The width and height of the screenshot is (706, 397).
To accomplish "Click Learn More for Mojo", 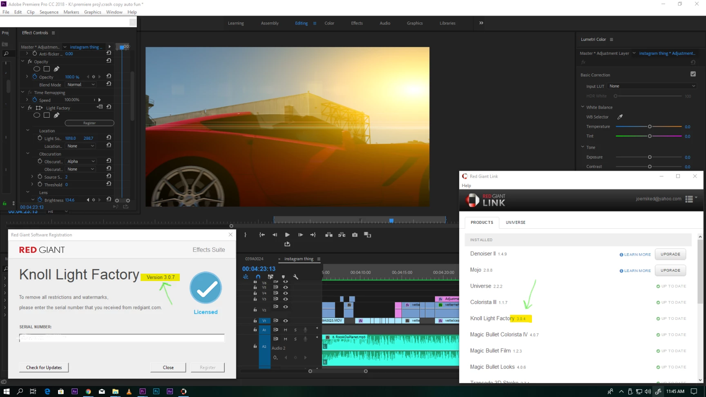I will tap(635, 271).
